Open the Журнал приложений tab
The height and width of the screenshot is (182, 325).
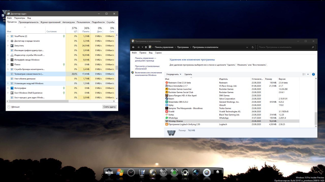coord(50,22)
